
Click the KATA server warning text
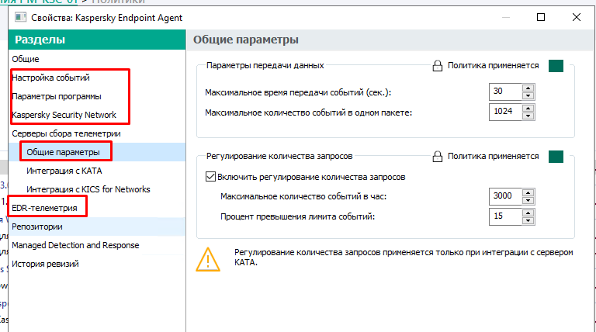[x=404, y=258]
